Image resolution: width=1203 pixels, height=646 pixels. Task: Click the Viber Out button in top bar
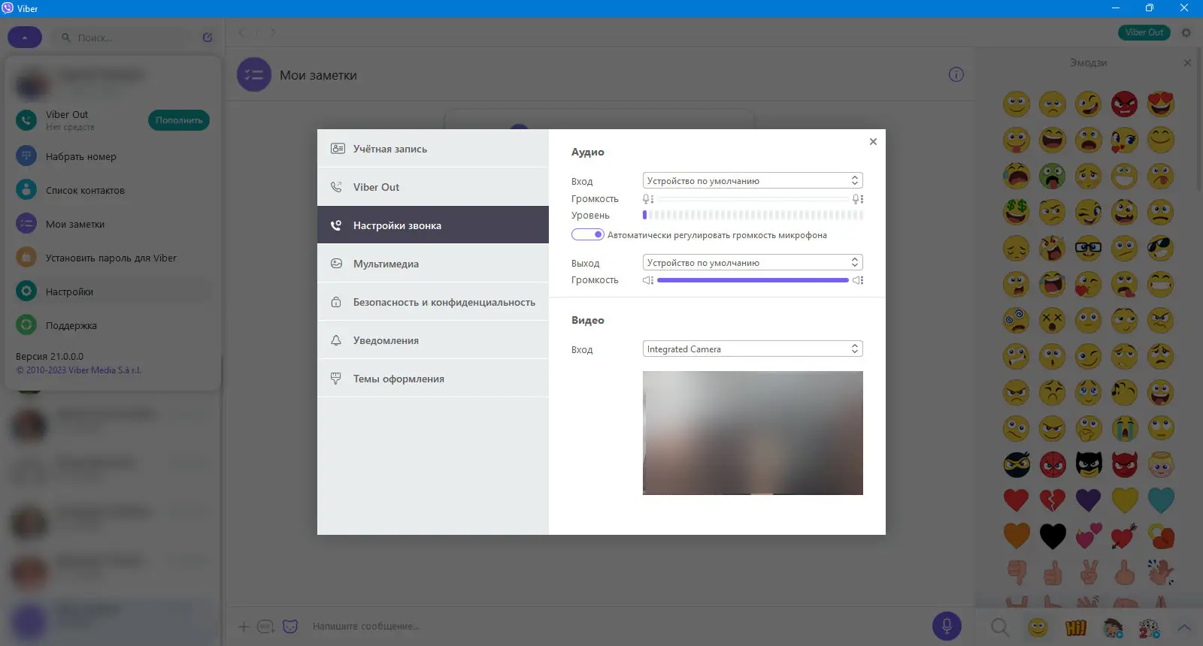pos(1144,32)
